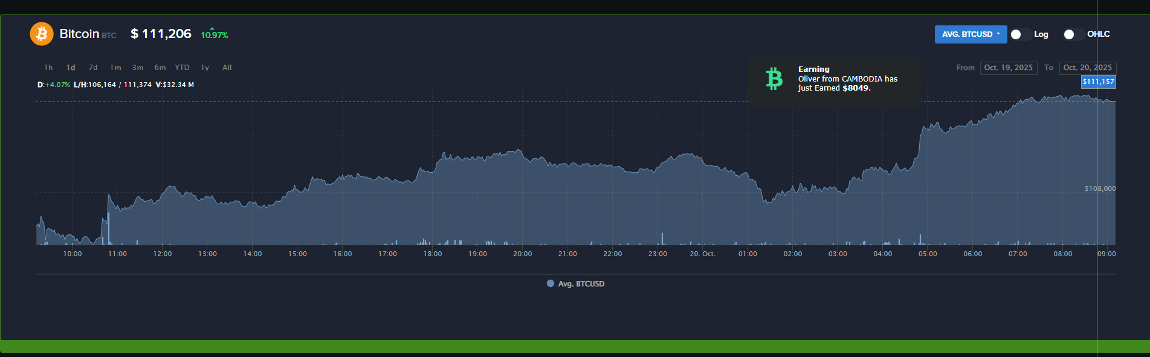Select the 1y time range
Viewport: 1150px width, 357px height.
205,68
